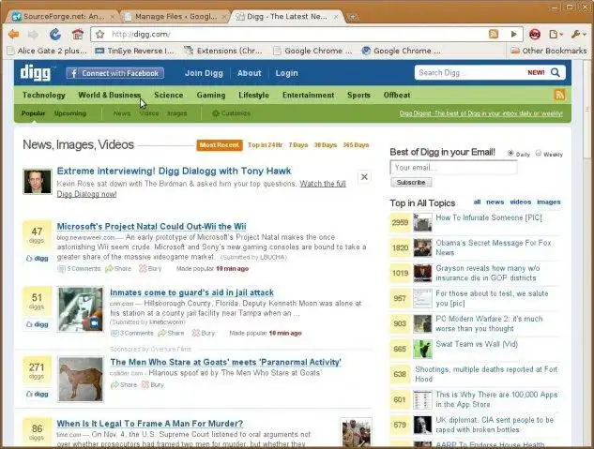Open the Science topic
Viewport: 594px width, 449px height.
(169, 95)
